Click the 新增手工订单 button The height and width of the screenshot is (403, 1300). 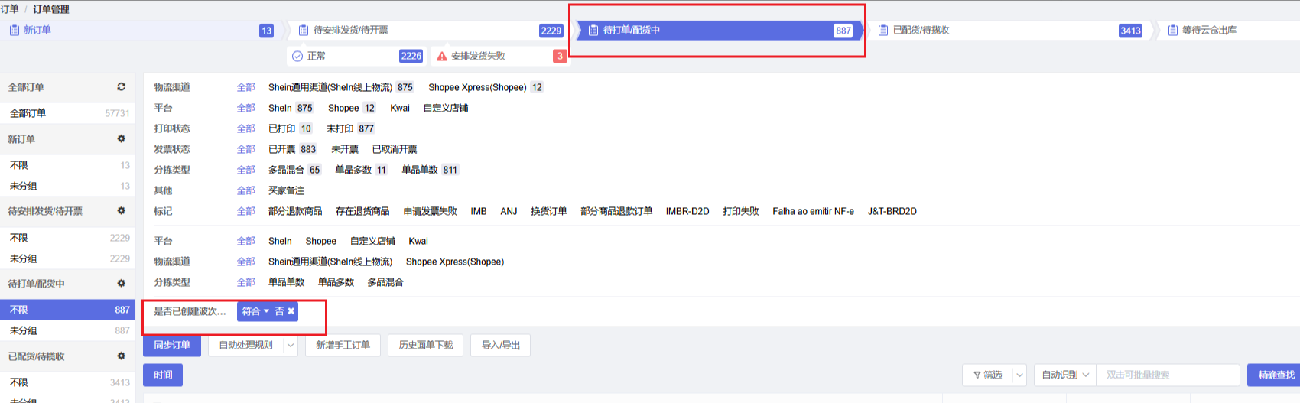tap(343, 346)
